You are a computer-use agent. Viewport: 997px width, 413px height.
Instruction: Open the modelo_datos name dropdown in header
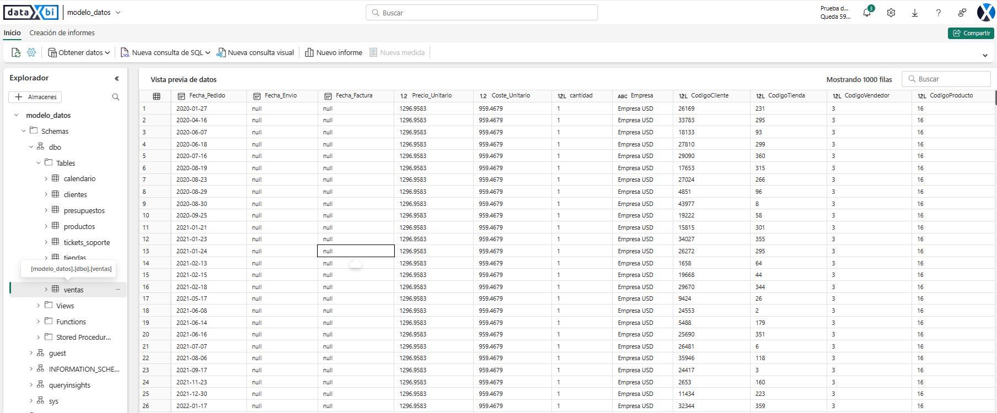pyautogui.click(x=118, y=13)
